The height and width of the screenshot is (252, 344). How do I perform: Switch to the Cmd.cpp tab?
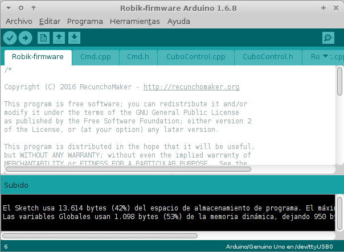[x=96, y=57]
